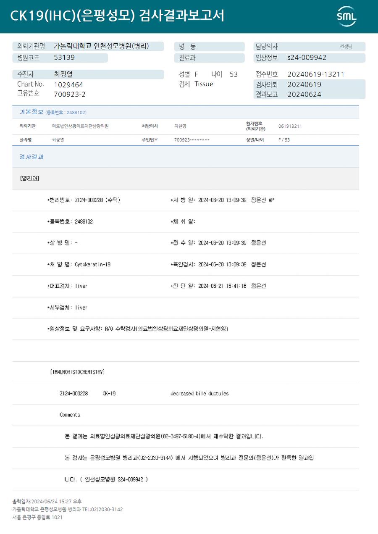Select *육안검사 timestamp line
The height and width of the screenshot is (534, 378).
[218, 264]
